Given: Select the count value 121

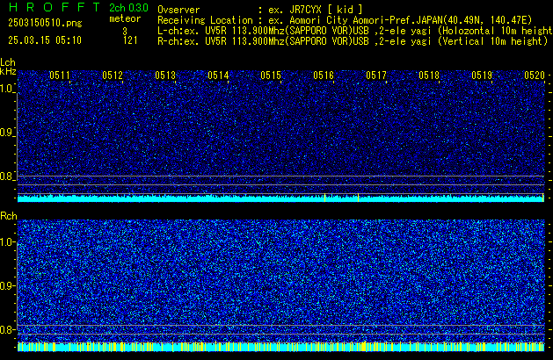Looking at the screenshot, I should click(130, 40).
